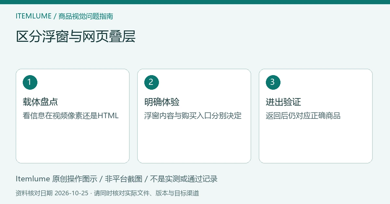This screenshot has width=390, height=204.
Task: Click the step 1 number badge
Action: click(x=30, y=82)
